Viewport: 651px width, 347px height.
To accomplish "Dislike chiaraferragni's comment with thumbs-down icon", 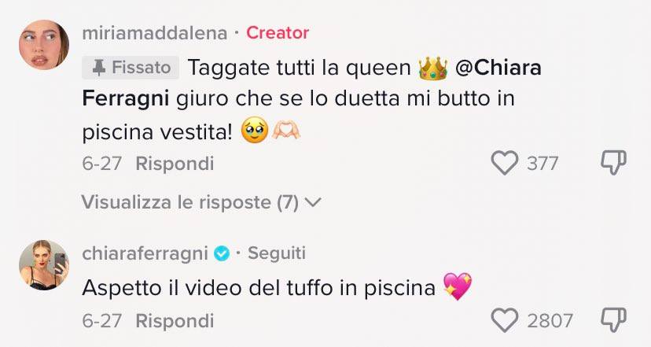I will (x=613, y=320).
